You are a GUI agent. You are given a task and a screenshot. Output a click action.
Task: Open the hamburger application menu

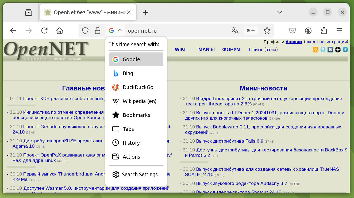coord(339,31)
